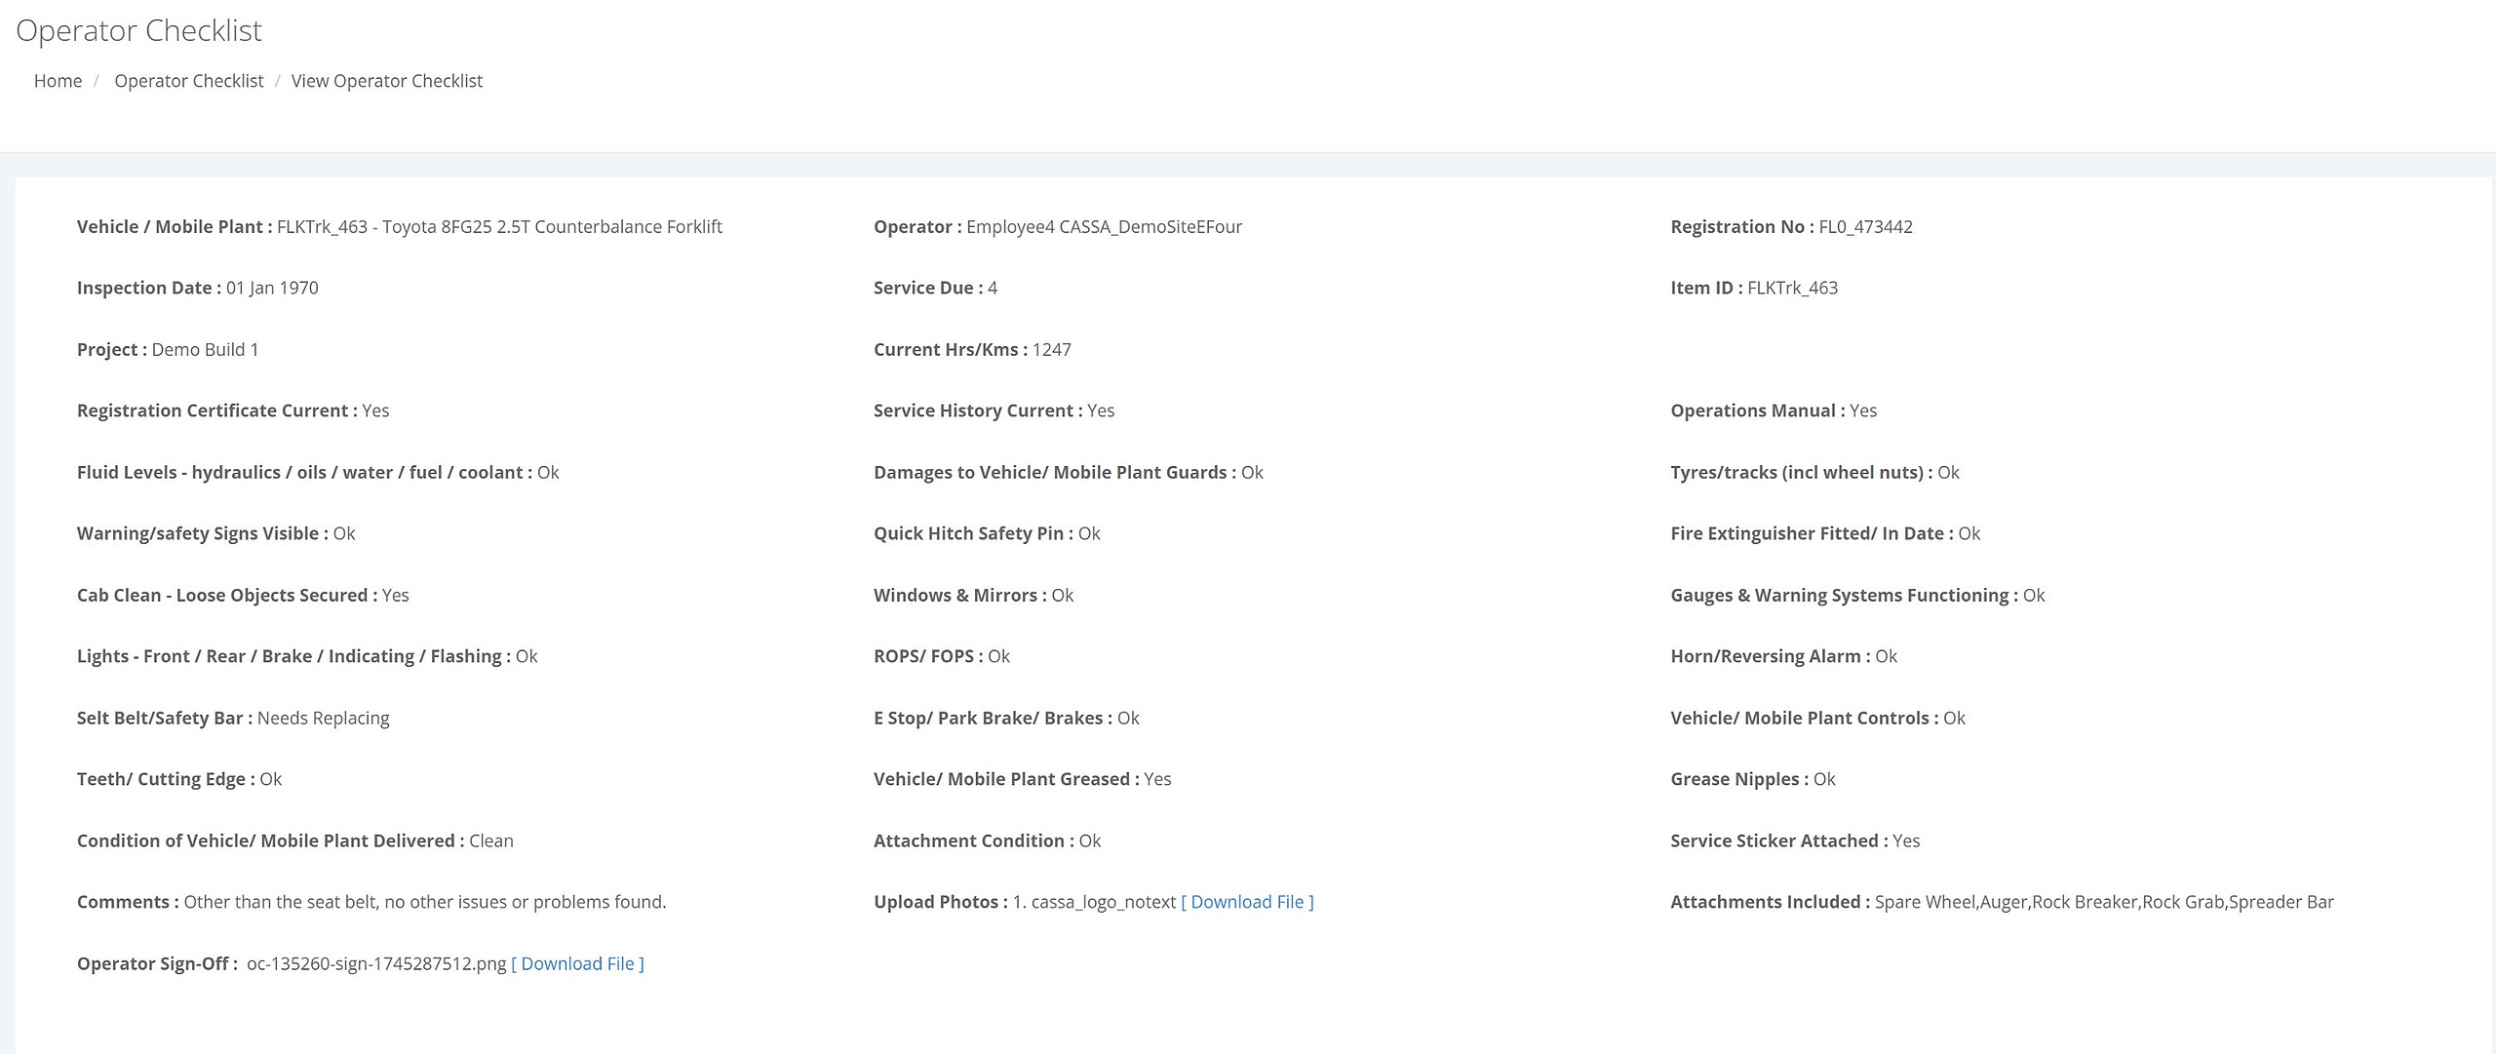Click the Inspection Date 01 Jan 1970
The image size is (2496, 1054).
(x=272, y=288)
